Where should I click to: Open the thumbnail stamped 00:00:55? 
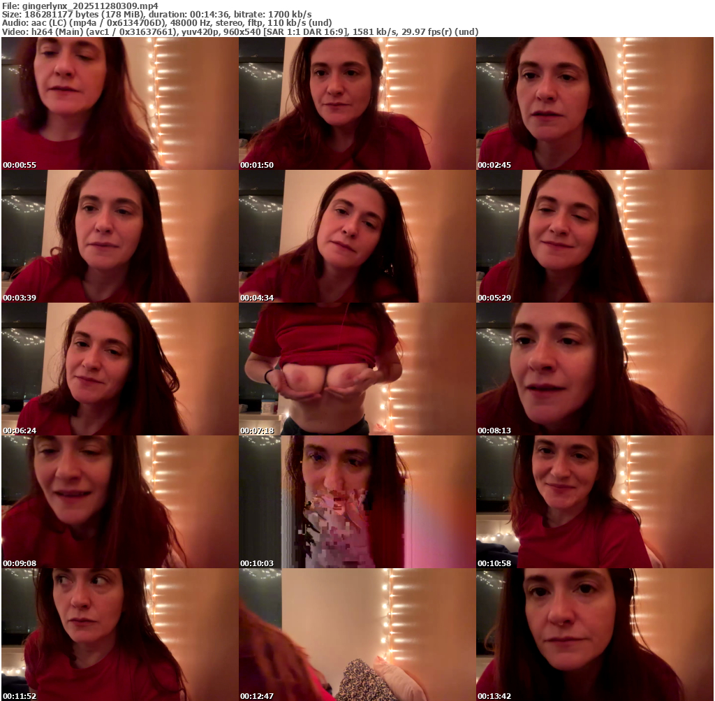point(119,103)
